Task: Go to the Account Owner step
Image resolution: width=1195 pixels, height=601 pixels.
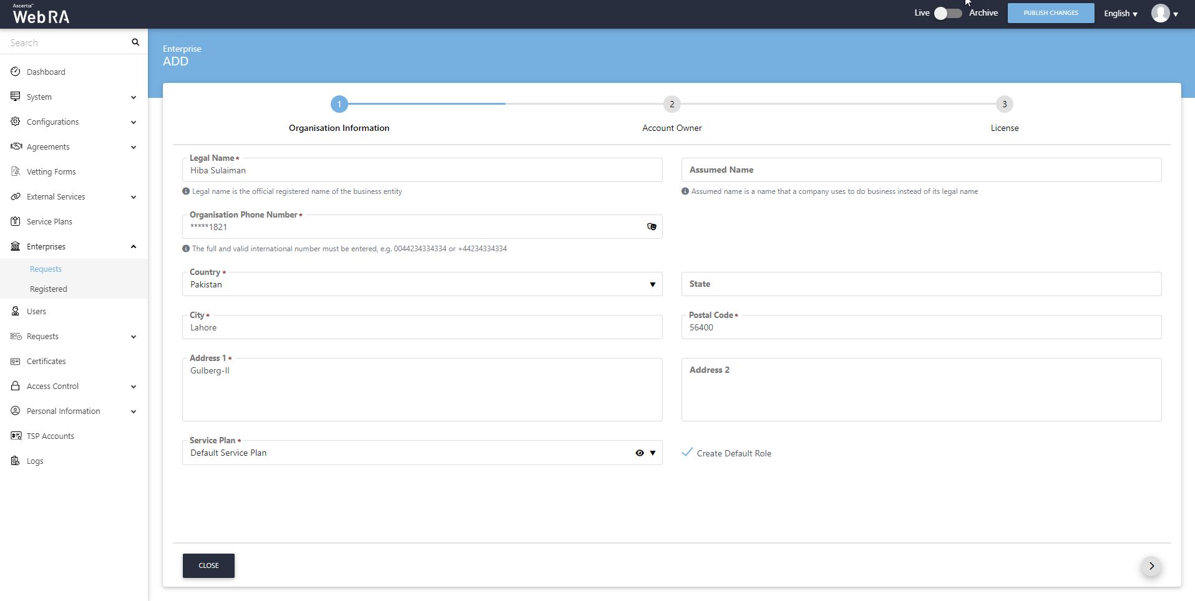Action: pyautogui.click(x=671, y=104)
